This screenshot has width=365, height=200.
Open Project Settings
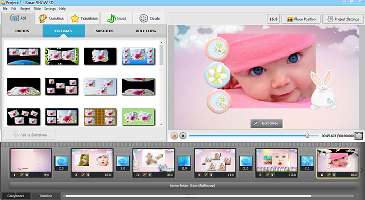click(x=343, y=19)
